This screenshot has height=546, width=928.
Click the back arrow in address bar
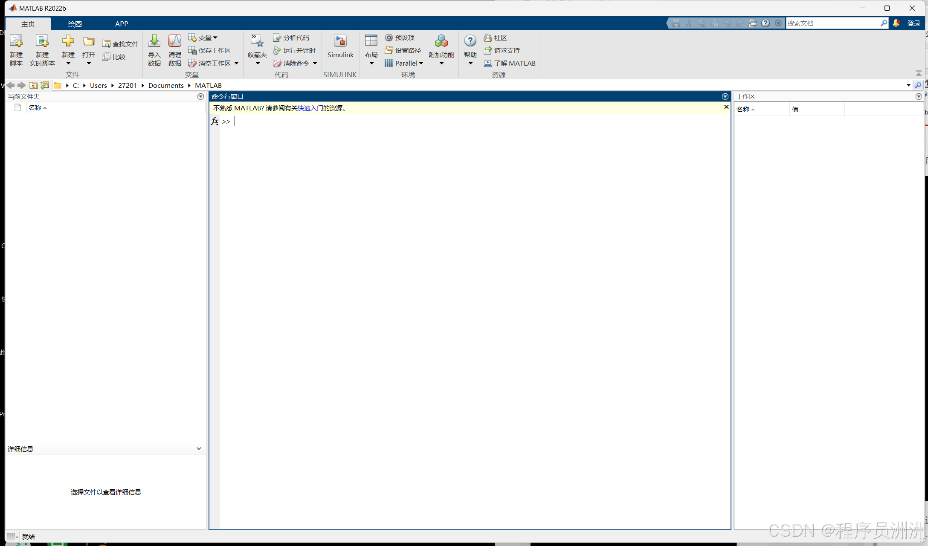[x=11, y=85]
